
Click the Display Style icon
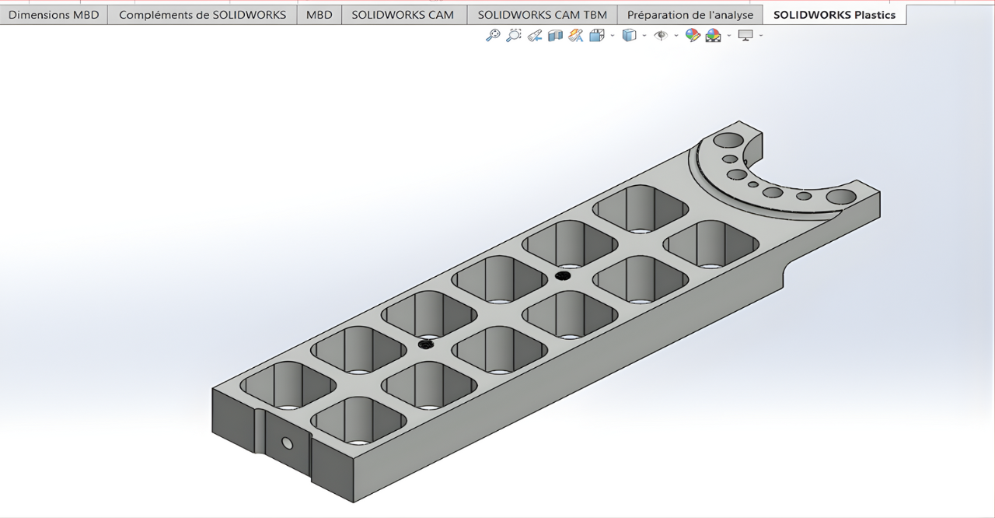tap(629, 35)
